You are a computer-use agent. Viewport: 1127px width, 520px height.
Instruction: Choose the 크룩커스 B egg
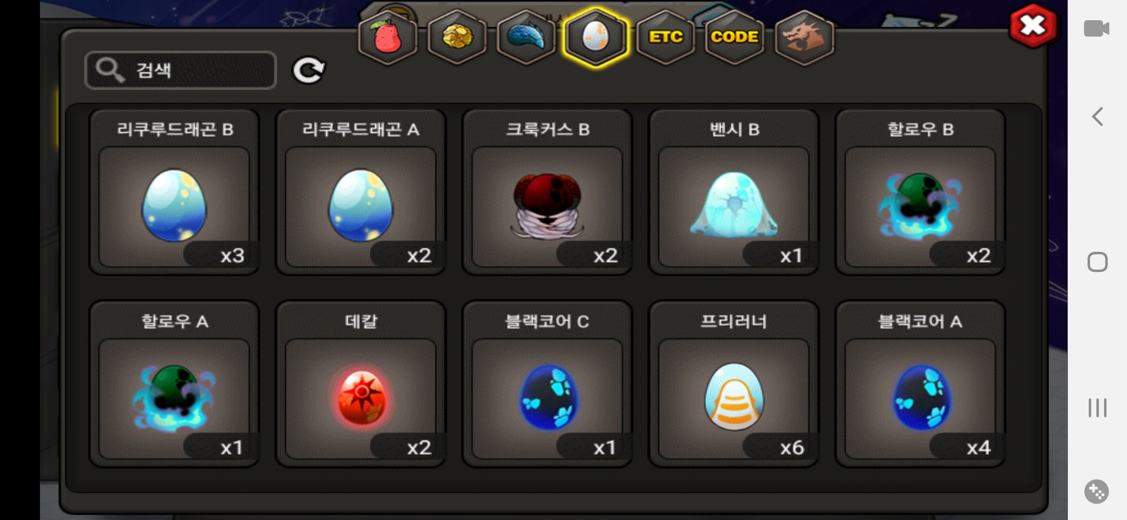(547, 192)
